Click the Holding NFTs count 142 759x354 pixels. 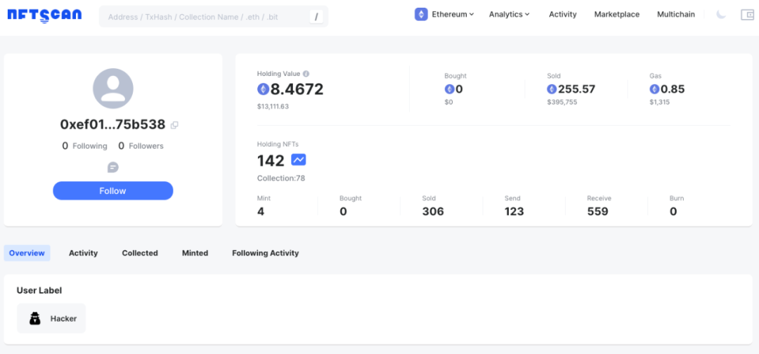coord(271,161)
